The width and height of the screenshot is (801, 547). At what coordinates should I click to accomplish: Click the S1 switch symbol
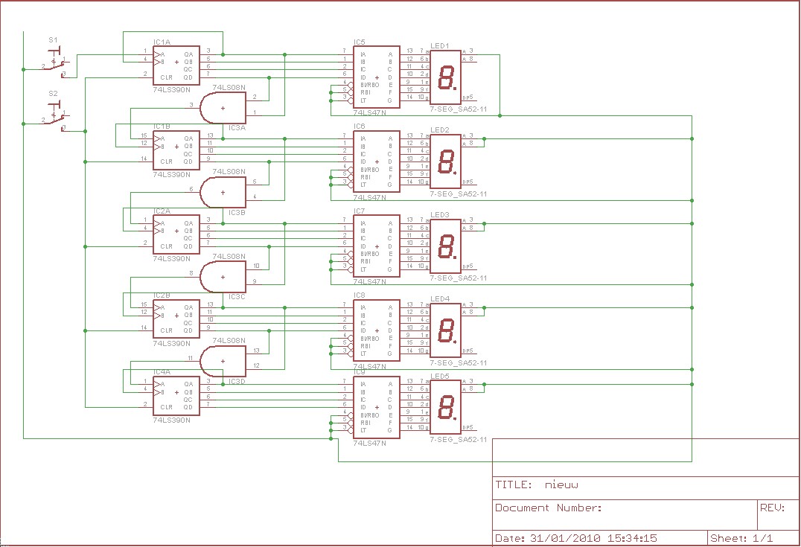(x=56, y=63)
